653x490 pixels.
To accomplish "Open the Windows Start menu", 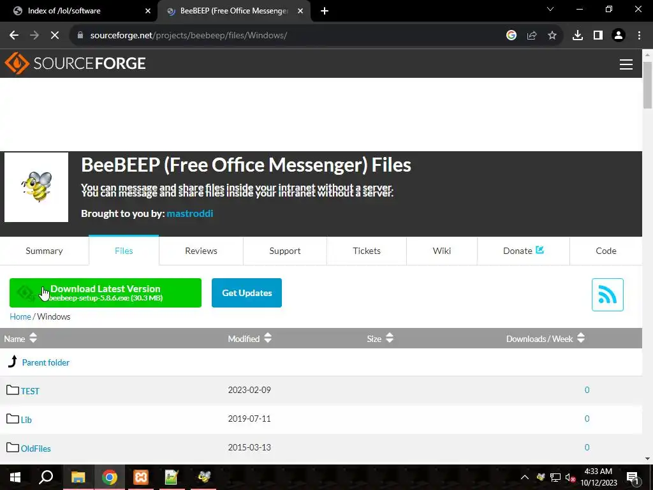I will point(15,477).
